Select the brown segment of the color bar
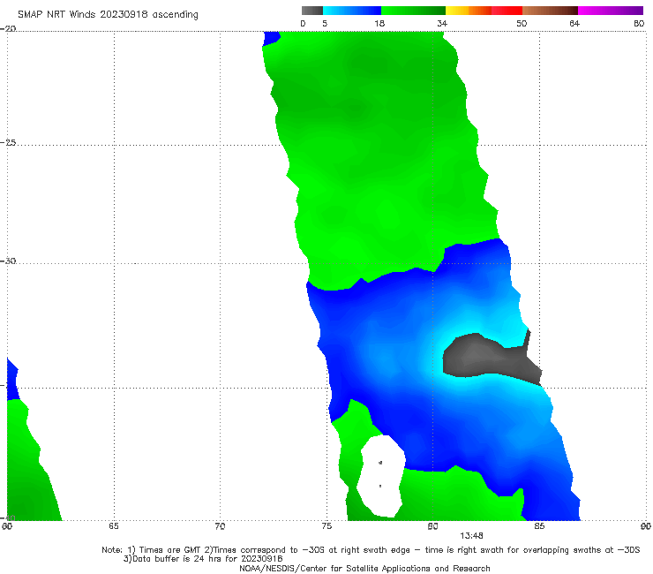The height and width of the screenshot is (574, 653). tap(550, 11)
